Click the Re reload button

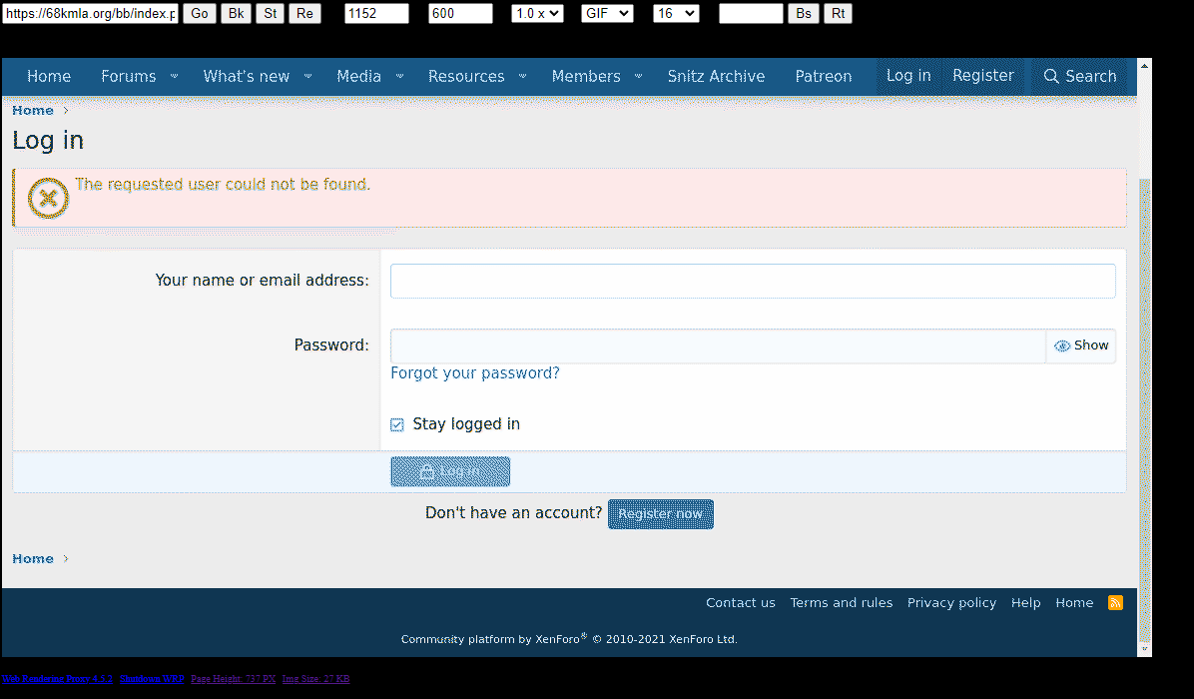(x=304, y=13)
